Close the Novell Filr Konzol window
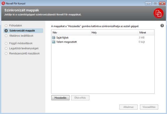 click(162, 3)
